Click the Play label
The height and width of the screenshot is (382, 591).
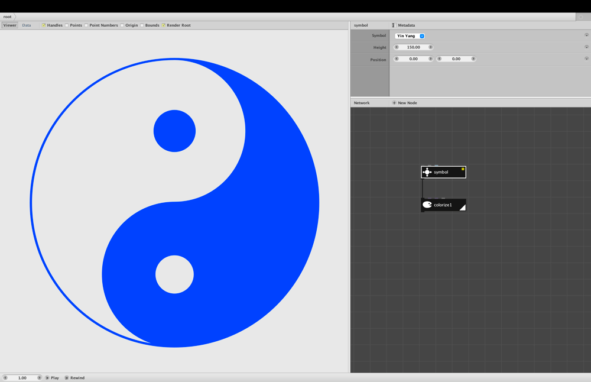pos(55,377)
